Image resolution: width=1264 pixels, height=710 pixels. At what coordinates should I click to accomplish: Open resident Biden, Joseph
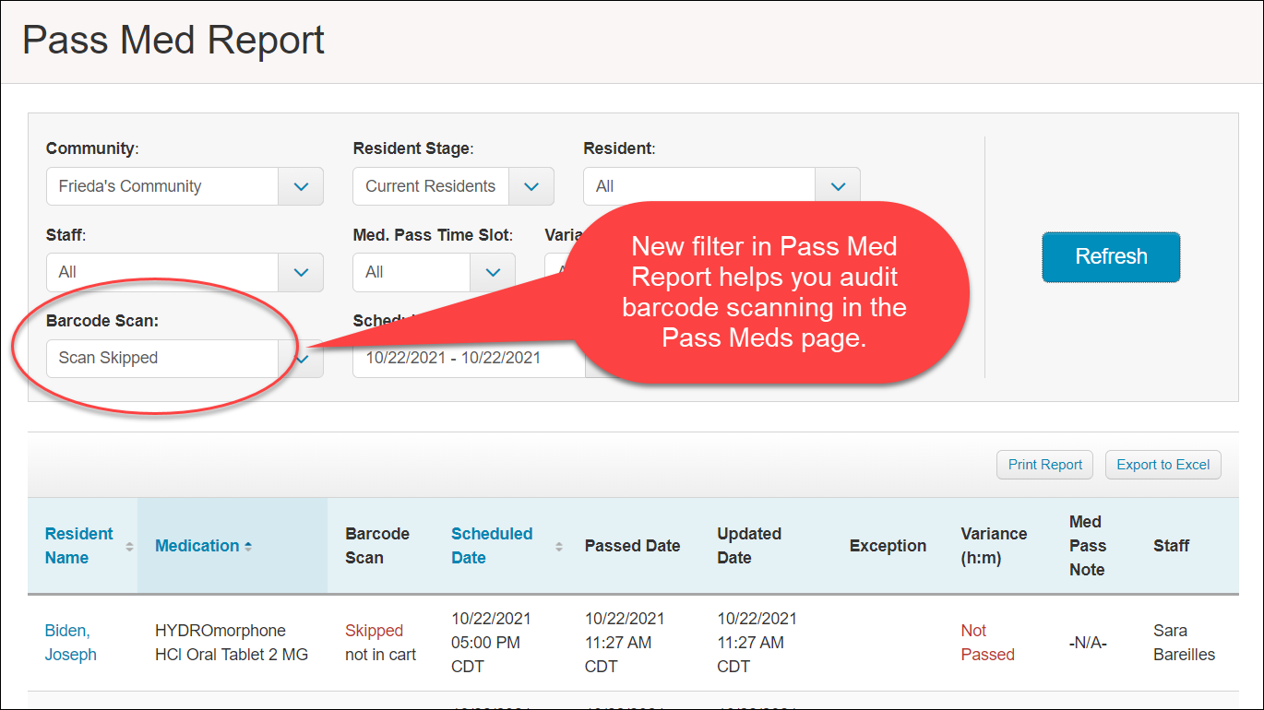point(72,642)
